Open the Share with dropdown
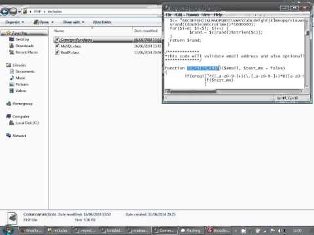Image resolution: width=314 pixels, height=235 pixels. pos(73,22)
